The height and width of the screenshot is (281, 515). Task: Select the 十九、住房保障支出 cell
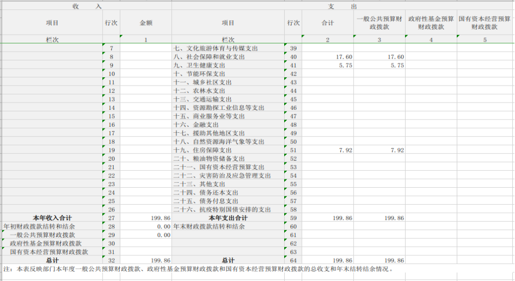[228, 150]
